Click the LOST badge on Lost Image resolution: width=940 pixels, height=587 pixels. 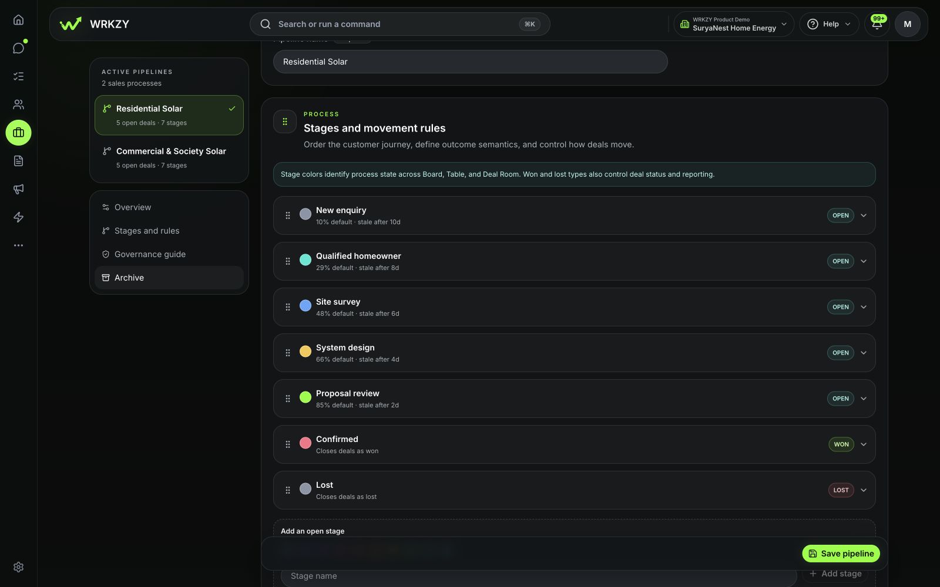tap(841, 490)
